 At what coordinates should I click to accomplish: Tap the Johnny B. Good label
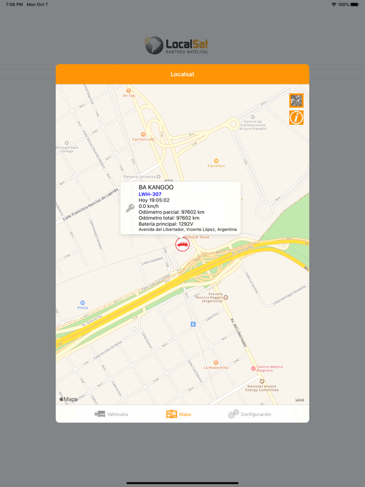click(197, 237)
